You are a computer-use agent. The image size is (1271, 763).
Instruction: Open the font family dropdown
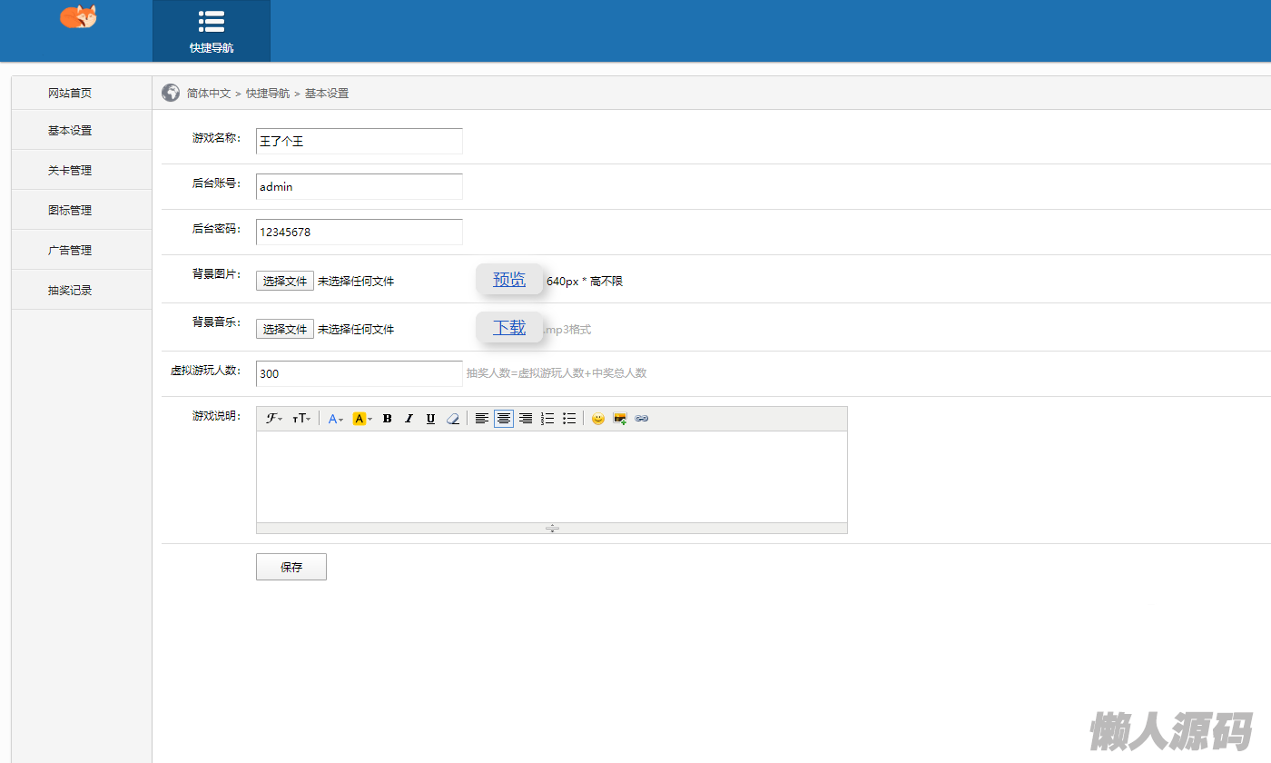coord(273,419)
